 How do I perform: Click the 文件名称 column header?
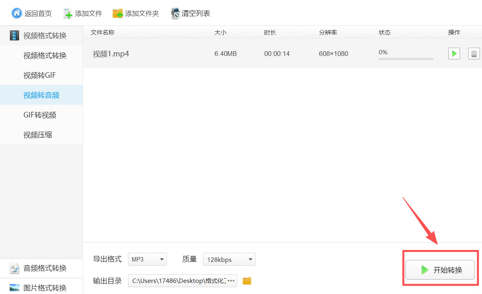[x=103, y=33]
